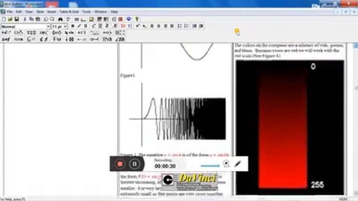Open the sin/trig functions palette
358x201 pixels.
click(x=69, y=33)
